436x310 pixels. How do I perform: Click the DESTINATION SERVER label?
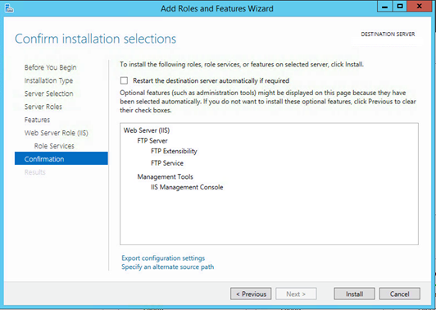coord(388,34)
